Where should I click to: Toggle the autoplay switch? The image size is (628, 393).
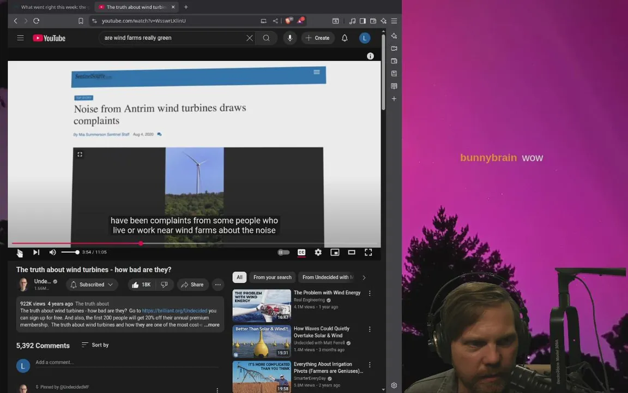pyautogui.click(x=283, y=252)
